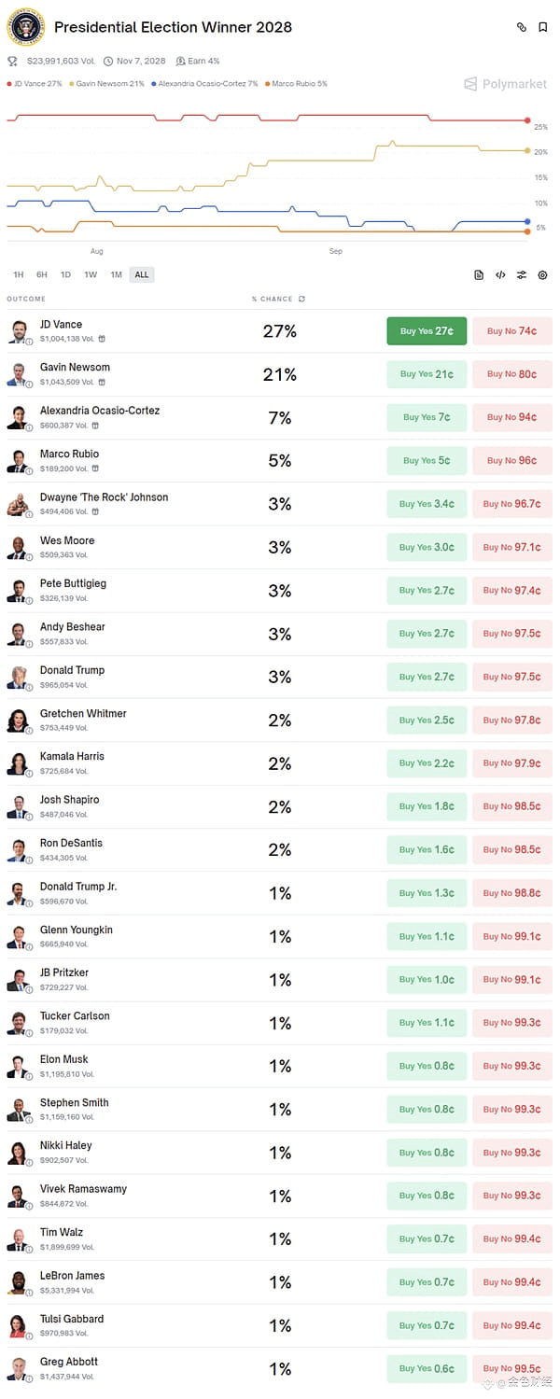Open the document icon below chart

click(479, 274)
